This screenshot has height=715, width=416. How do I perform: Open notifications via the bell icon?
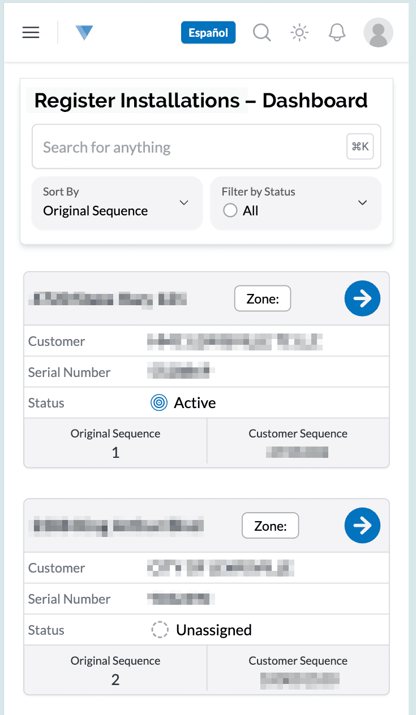click(337, 32)
